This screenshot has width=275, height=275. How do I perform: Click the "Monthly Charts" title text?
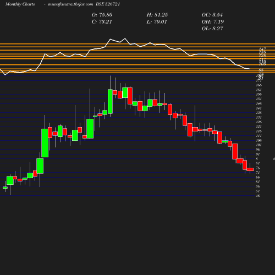pos(20,4)
